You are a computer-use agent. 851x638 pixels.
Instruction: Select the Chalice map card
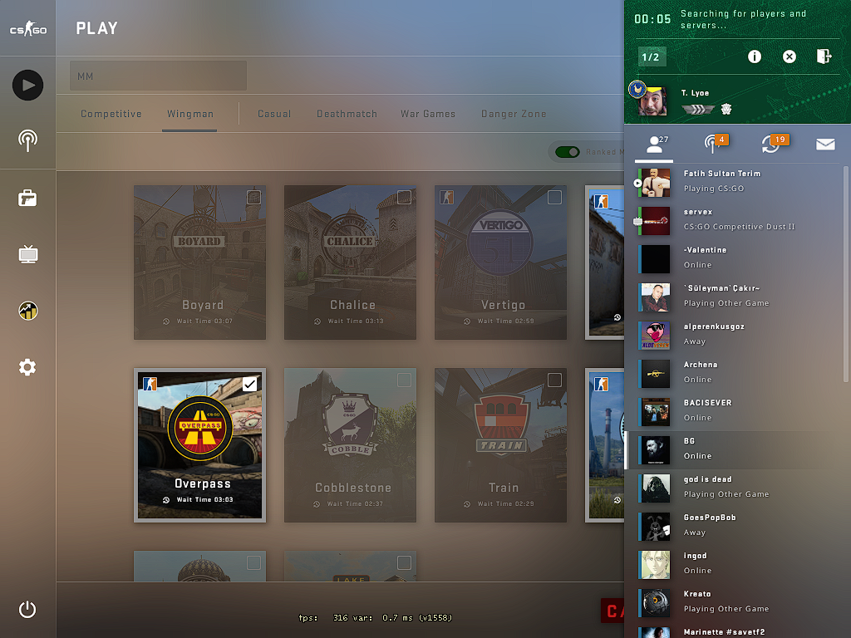click(350, 263)
